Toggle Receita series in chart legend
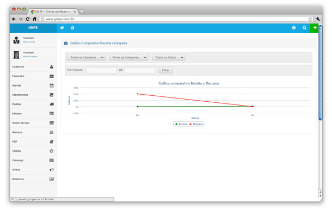Image resolution: width=332 pixels, height=215 pixels. click(181, 124)
